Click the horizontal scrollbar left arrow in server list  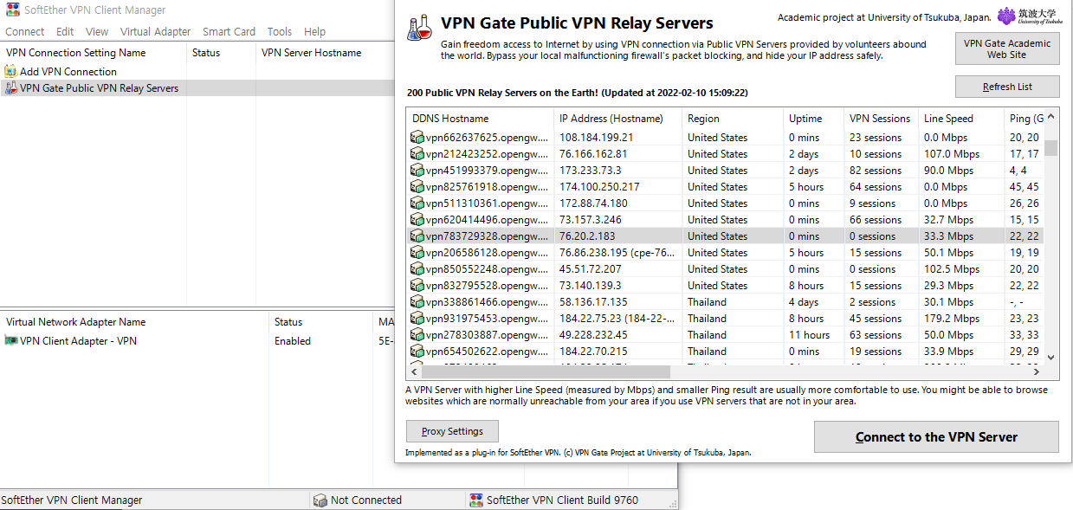click(x=414, y=371)
